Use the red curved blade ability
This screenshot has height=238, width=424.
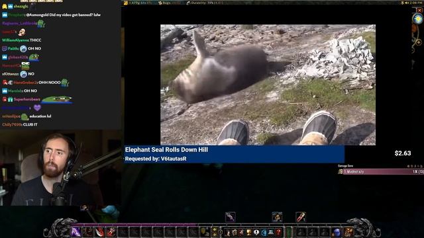point(99,232)
